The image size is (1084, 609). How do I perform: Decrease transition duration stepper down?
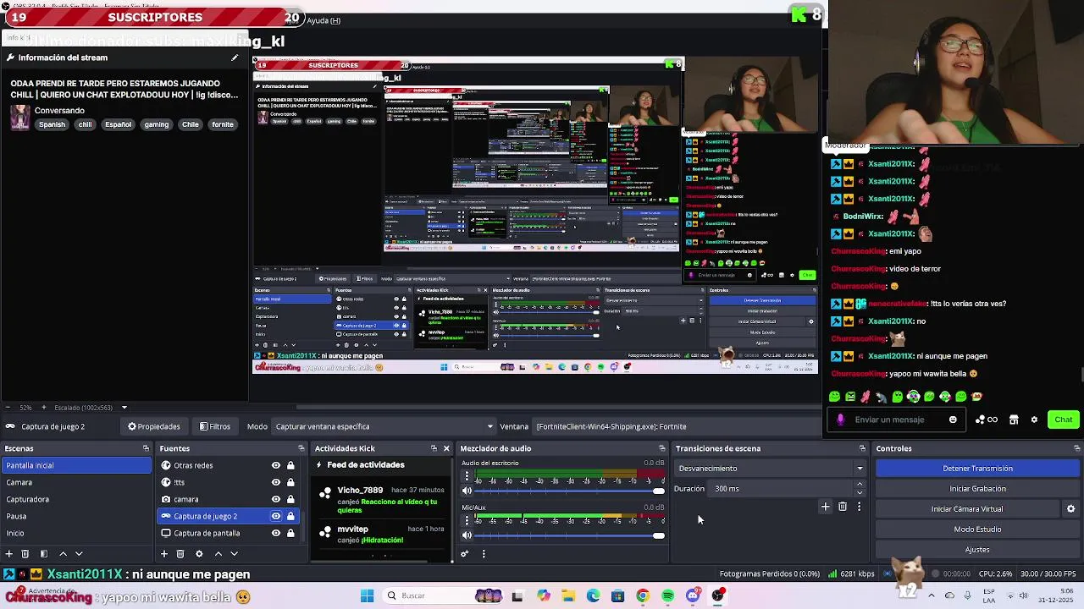point(860,492)
